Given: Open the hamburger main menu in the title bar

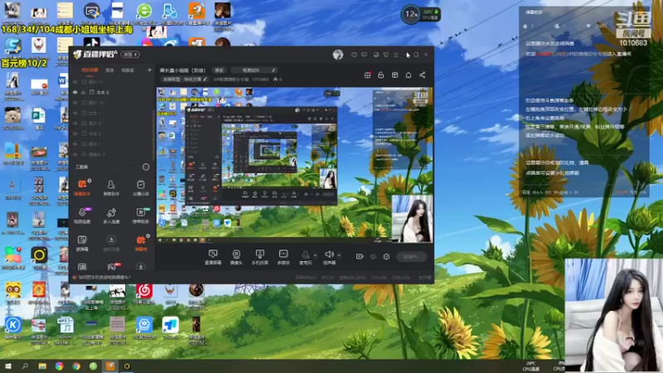Looking at the screenshot, I should (396, 55).
